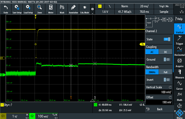Image resolution: width=185 pixels, height=119 pixels.
Task: Select DC coupling
Action: 166,52
